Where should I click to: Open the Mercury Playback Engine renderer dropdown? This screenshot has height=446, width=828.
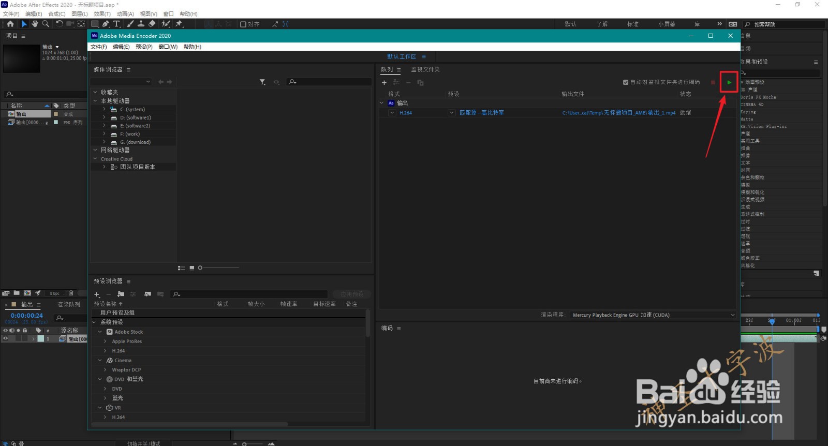pyautogui.click(x=653, y=315)
